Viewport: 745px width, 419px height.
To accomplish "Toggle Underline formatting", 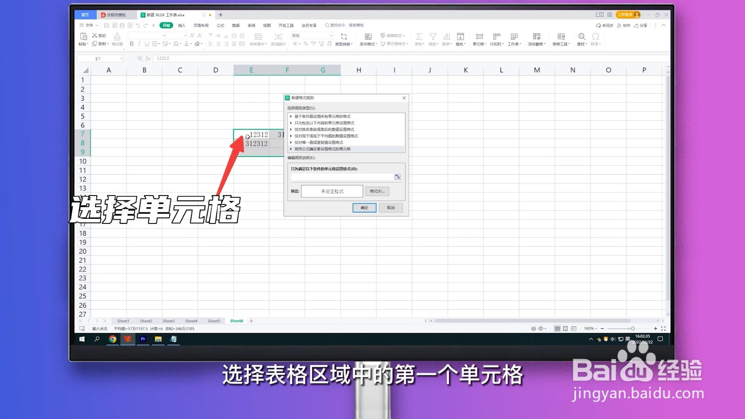I will (147, 44).
